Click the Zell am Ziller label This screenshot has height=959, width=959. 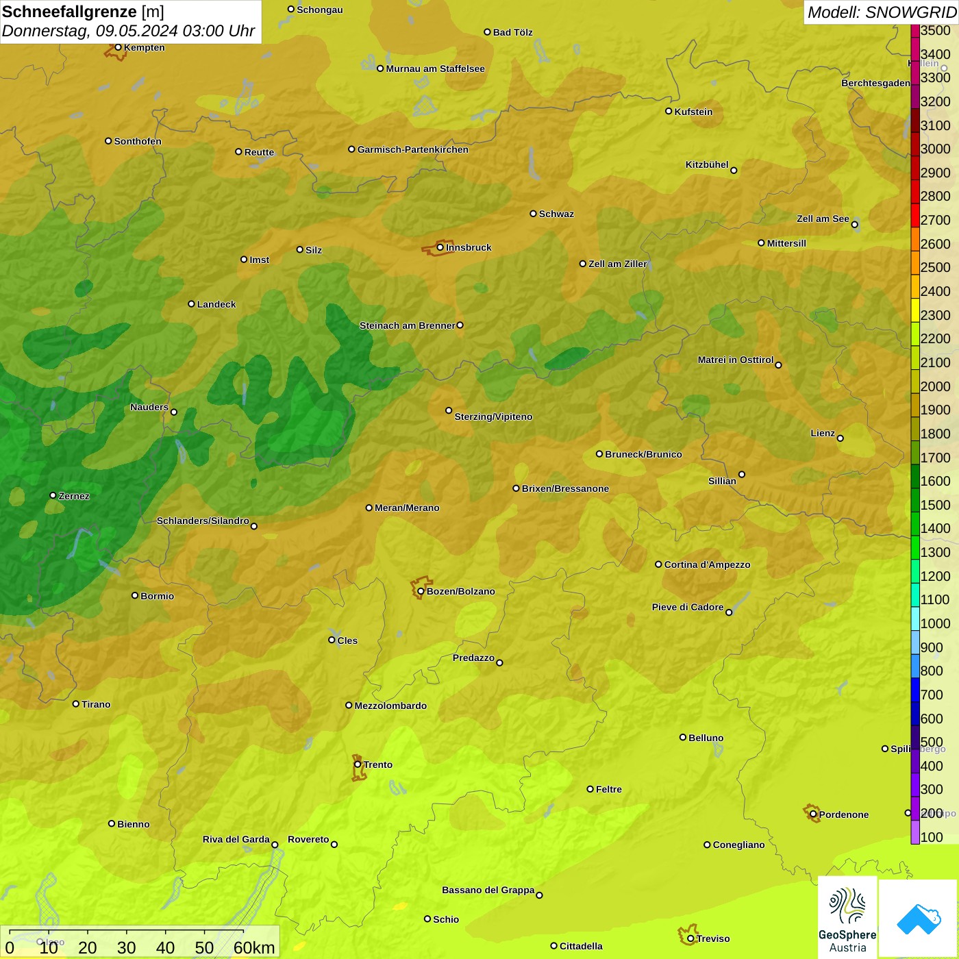pos(618,264)
